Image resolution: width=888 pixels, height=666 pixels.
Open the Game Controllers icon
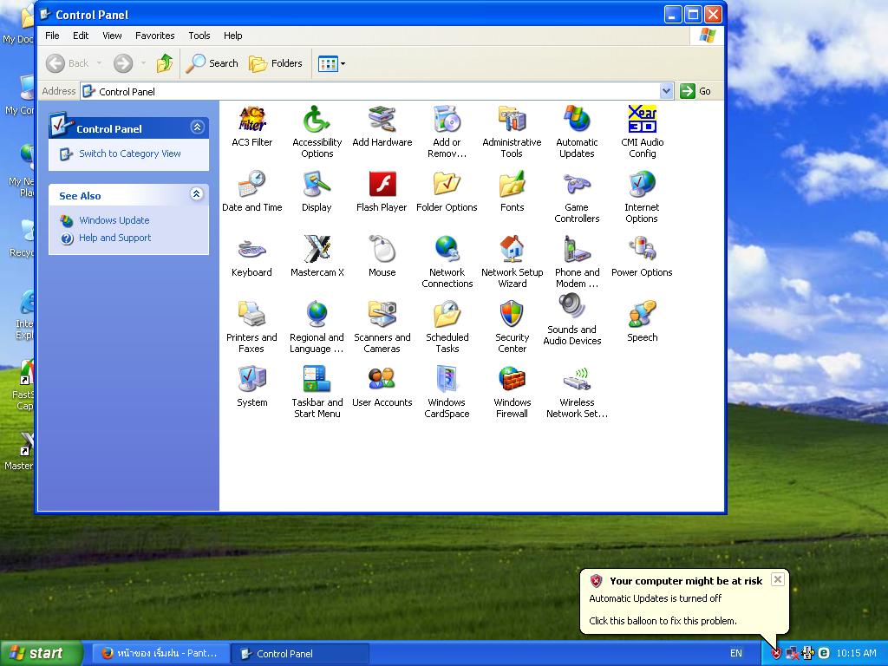click(x=577, y=185)
